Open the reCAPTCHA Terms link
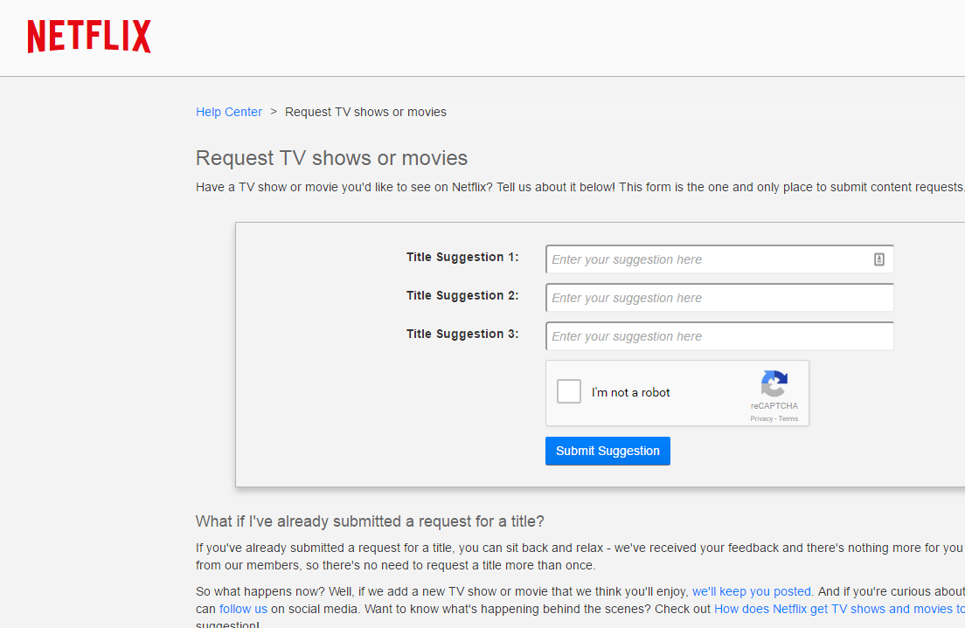The height and width of the screenshot is (628, 965). pos(788,419)
